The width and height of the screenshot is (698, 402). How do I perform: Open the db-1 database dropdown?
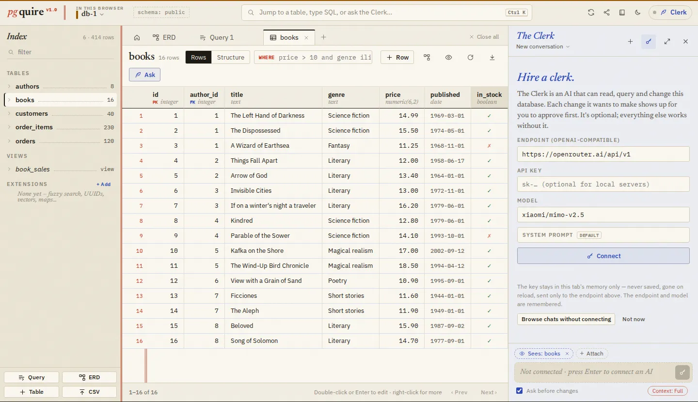point(92,14)
